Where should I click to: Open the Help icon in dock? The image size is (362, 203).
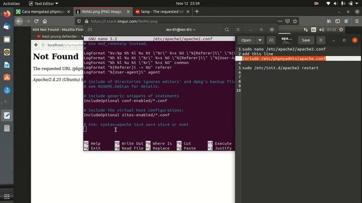7,90
